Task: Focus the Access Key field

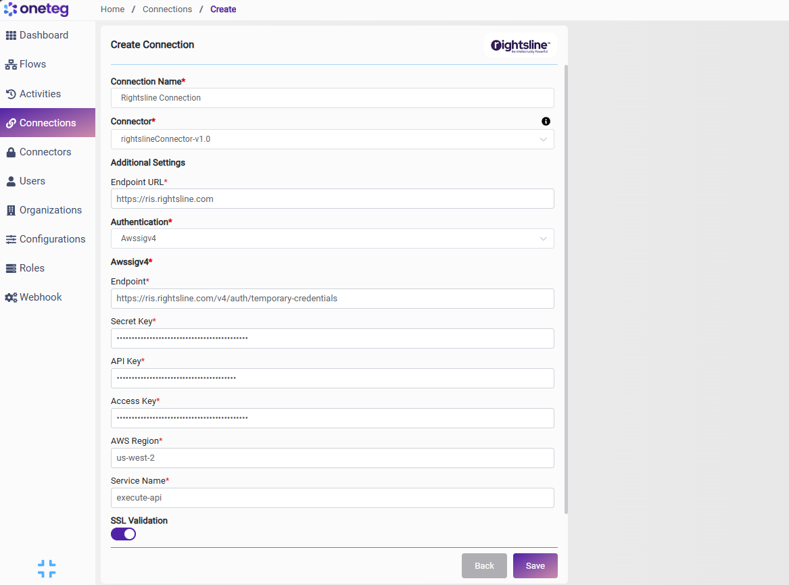Action: 332,418
